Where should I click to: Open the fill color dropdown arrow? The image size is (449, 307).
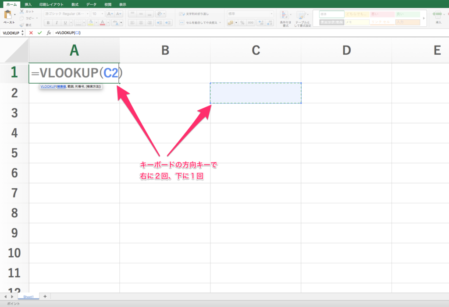point(96,23)
